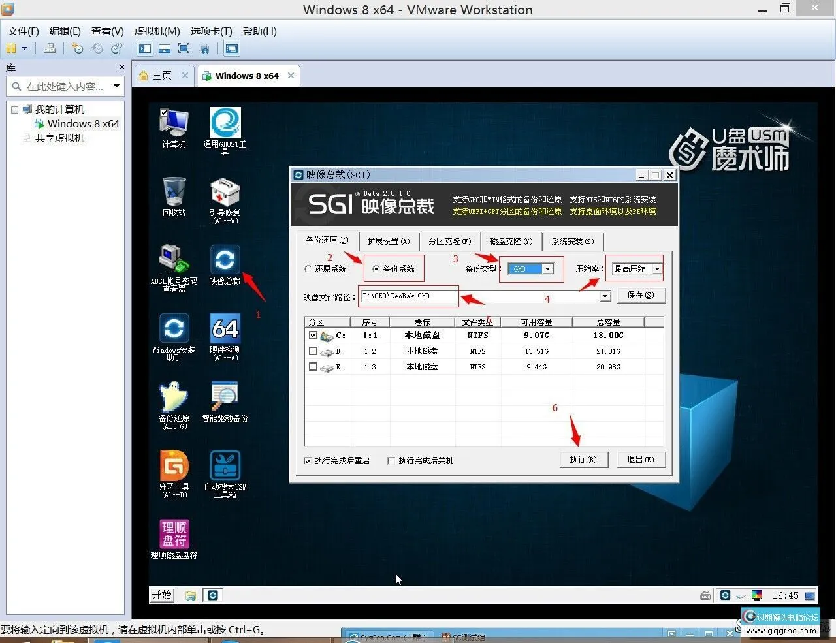Screen dimensions: 836x643
Task: Expand the 压缩率 最高压缩 dropdown
Action: pyautogui.click(x=657, y=269)
